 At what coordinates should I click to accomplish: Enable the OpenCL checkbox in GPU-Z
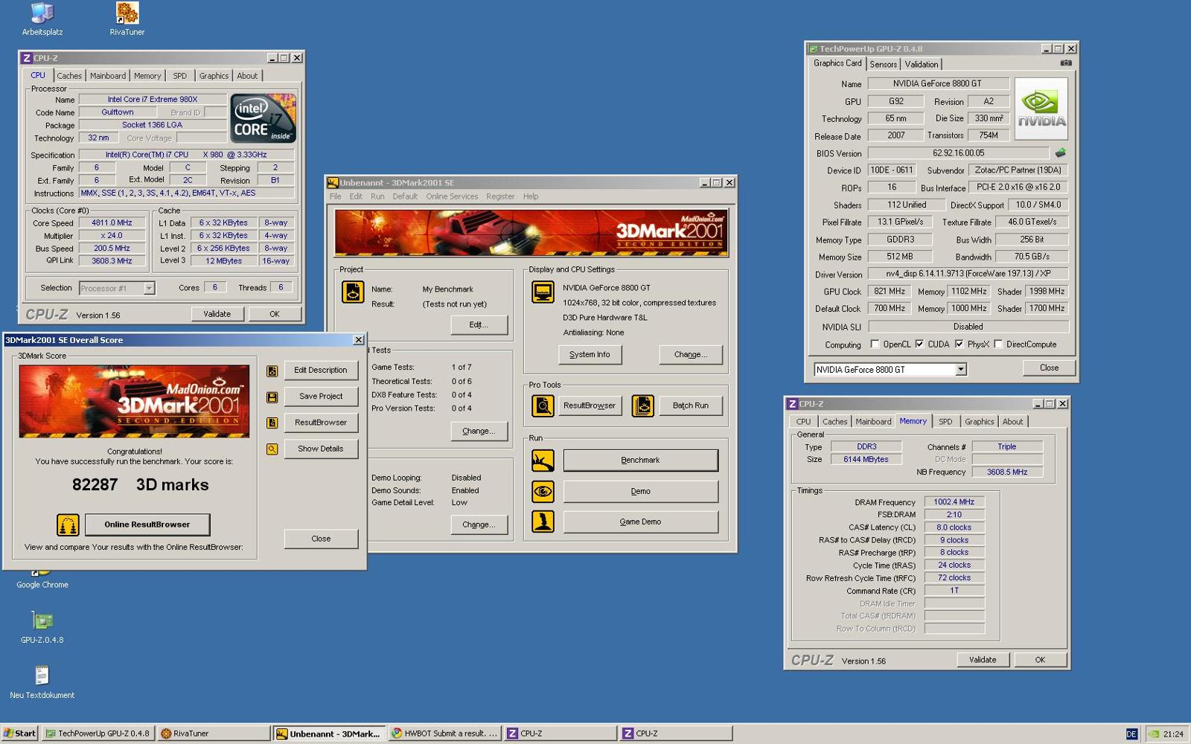(x=875, y=344)
